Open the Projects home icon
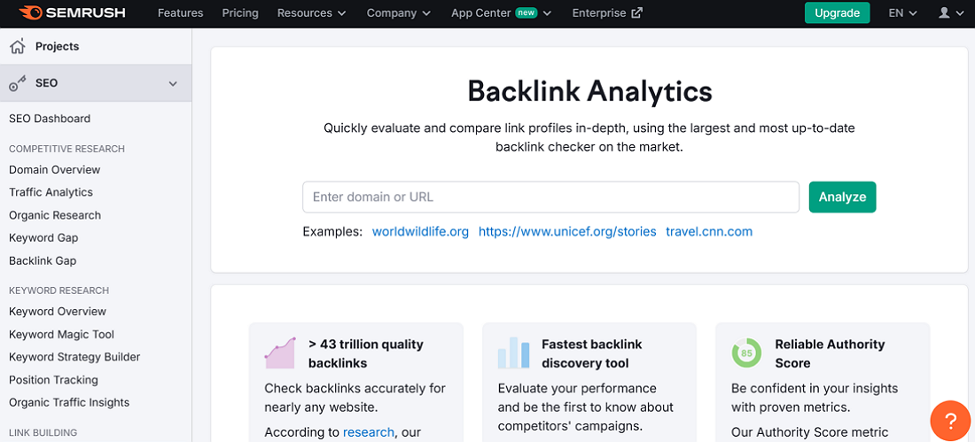The height and width of the screenshot is (442, 975). tap(18, 46)
